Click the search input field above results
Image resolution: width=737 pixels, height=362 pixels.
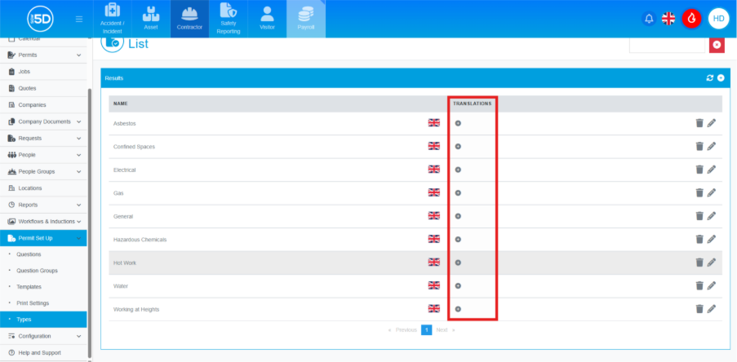pos(666,45)
